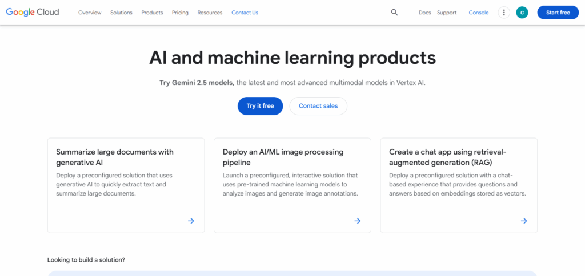Open Summarize large documents with generative AI
The height and width of the screenshot is (276, 585).
point(115,157)
